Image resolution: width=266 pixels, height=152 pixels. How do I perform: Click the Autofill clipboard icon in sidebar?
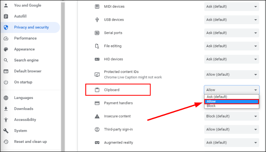pyautogui.click(x=6, y=16)
